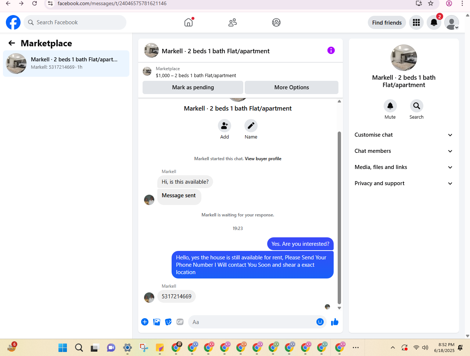470x356 pixels.
Task: Open the Facebook logo home link
Action: [x=13, y=22]
